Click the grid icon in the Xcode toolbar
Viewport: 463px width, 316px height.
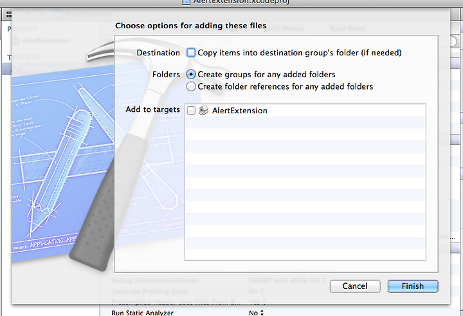pyautogui.click(x=8, y=15)
